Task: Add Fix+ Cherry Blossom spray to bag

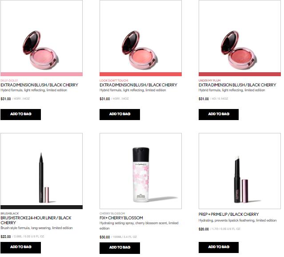Action: pos(120,248)
